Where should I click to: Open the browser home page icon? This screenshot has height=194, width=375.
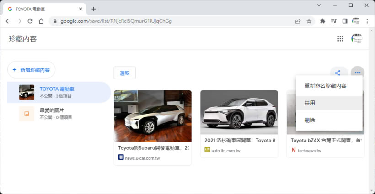(x=41, y=21)
